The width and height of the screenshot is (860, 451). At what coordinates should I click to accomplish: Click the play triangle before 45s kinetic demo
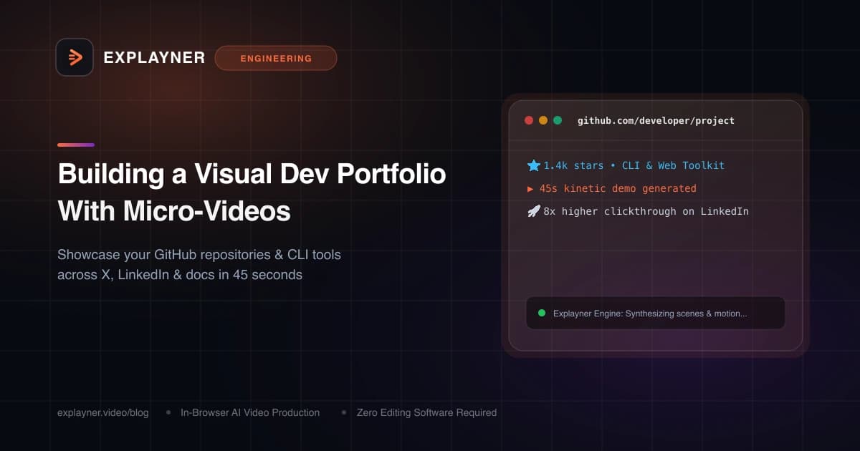coord(530,188)
